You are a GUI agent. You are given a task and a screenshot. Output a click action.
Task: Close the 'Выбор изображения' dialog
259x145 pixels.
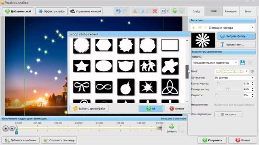pyautogui.click(x=189, y=34)
